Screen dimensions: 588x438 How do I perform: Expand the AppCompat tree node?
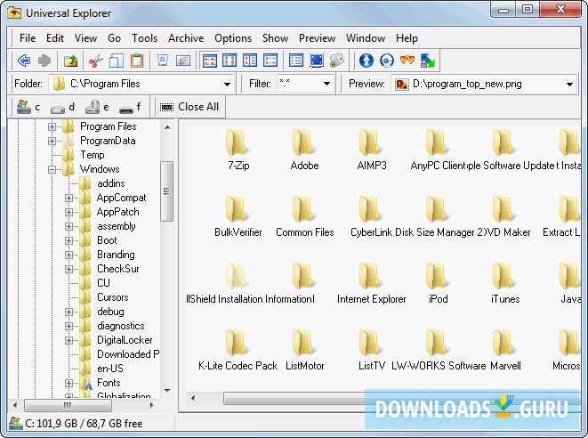coord(68,198)
